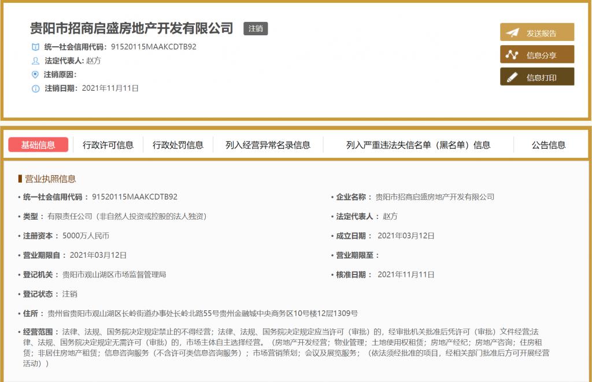Viewport: 592px width, 382px height.
Task: Click the header legal representative name 赵方
Action: pos(94,61)
